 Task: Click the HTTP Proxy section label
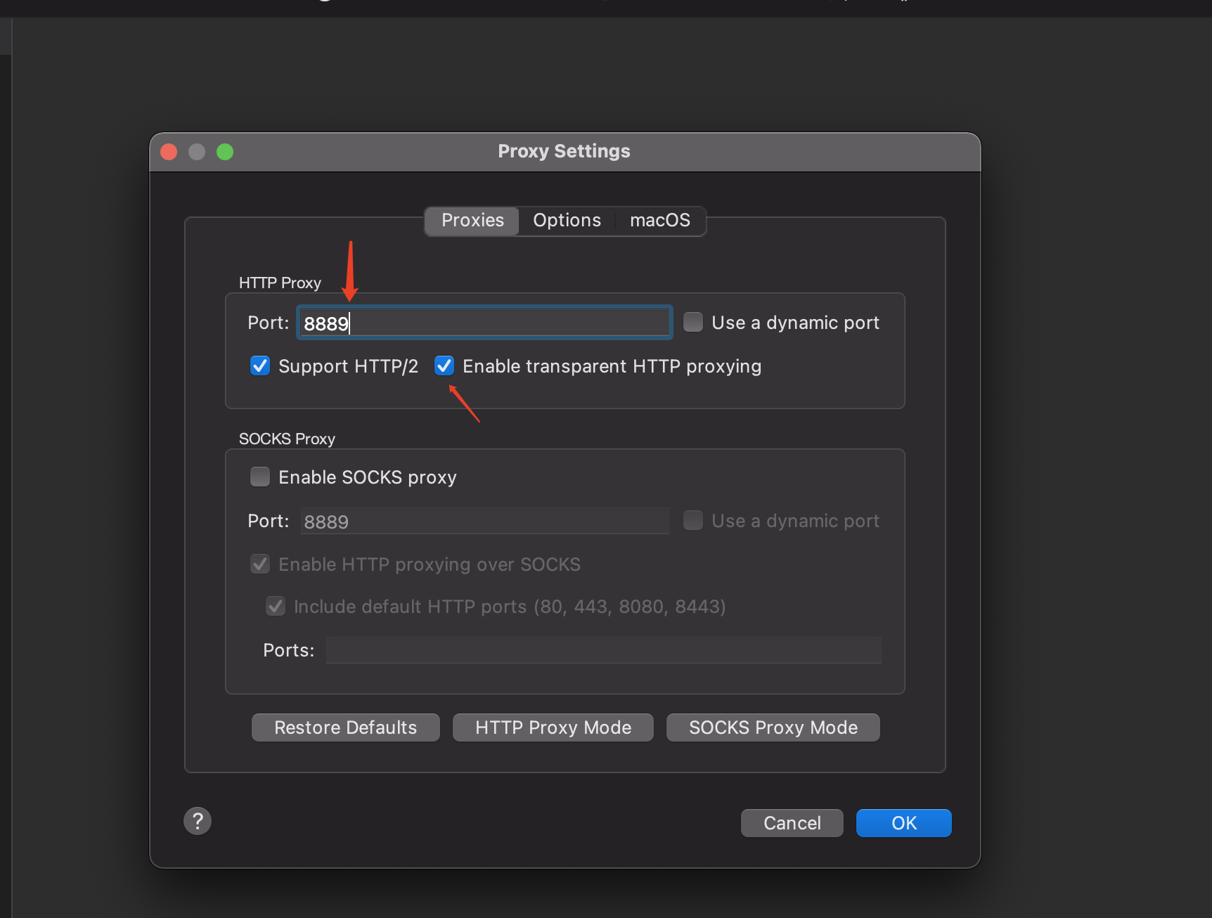(x=280, y=283)
